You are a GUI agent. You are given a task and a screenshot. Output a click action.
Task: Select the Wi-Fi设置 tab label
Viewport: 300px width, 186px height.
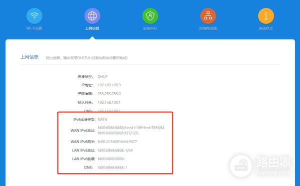click(x=34, y=28)
